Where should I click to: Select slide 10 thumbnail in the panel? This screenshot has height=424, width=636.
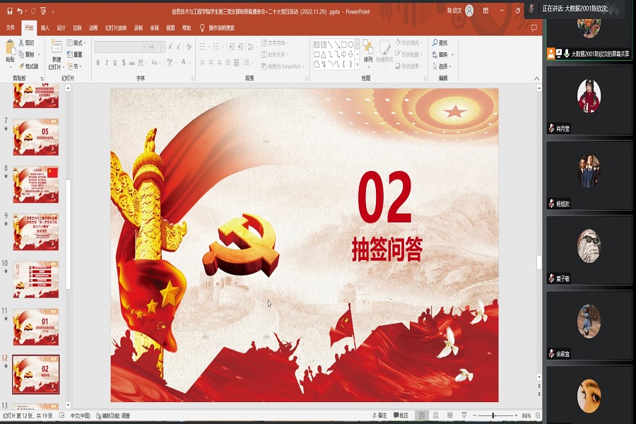pyautogui.click(x=36, y=278)
